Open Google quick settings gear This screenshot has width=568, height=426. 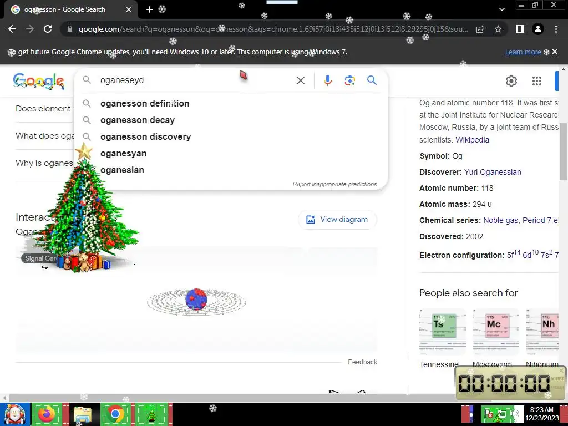(x=511, y=81)
